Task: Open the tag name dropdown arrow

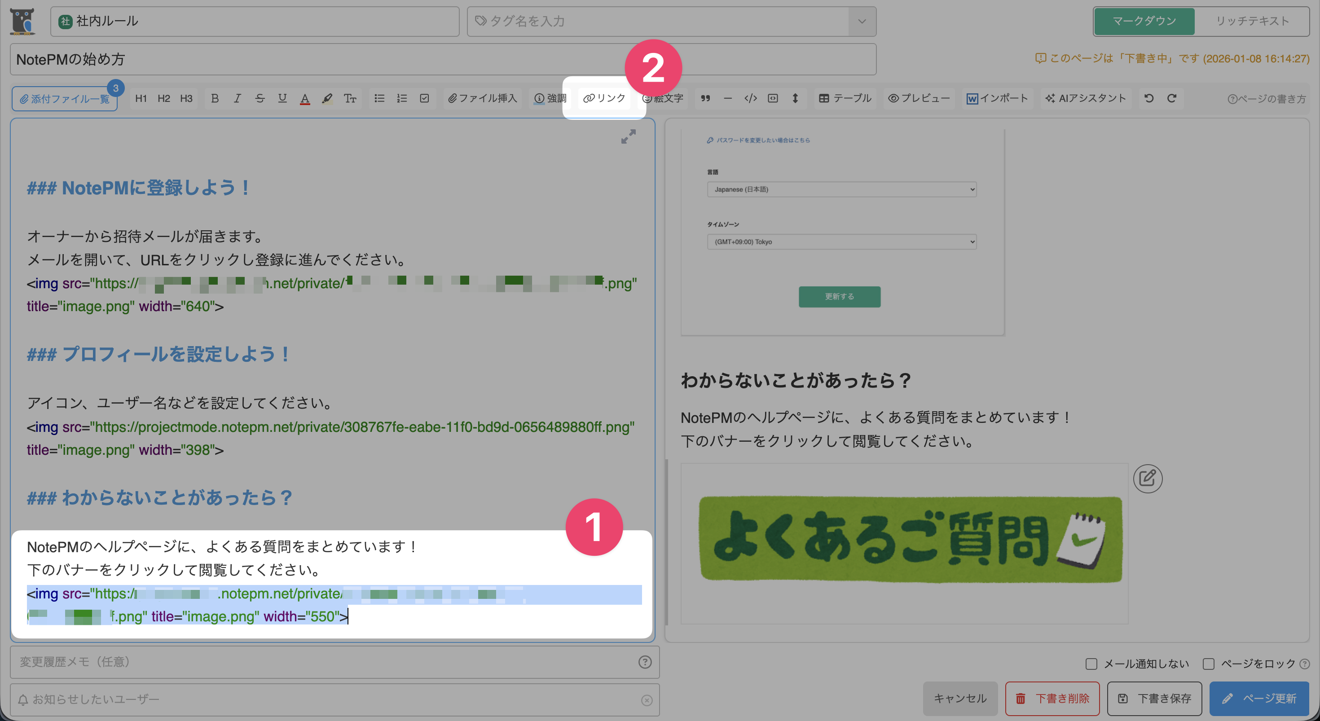Action: [x=862, y=21]
